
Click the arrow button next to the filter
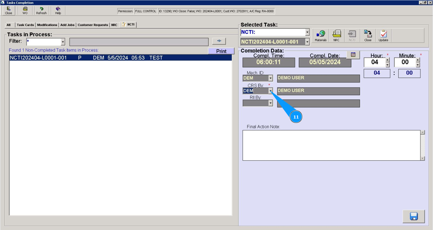click(219, 41)
